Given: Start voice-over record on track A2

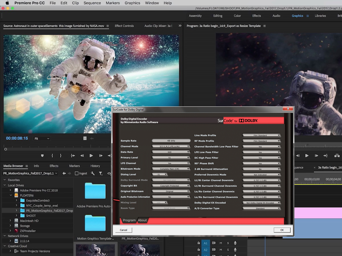Looking at the screenshot, I should point(235,250).
